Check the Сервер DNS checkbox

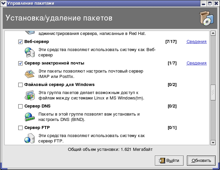pyautogui.click(x=20, y=107)
